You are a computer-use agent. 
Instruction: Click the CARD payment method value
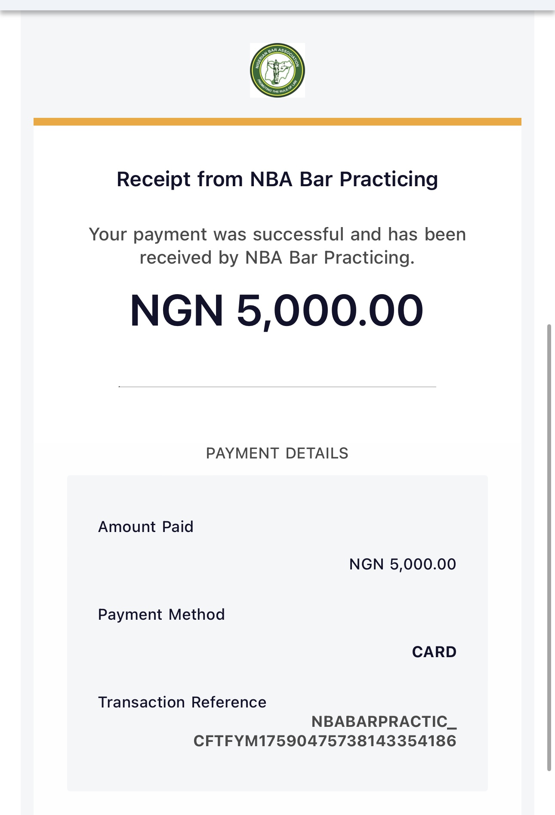pos(434,652)
